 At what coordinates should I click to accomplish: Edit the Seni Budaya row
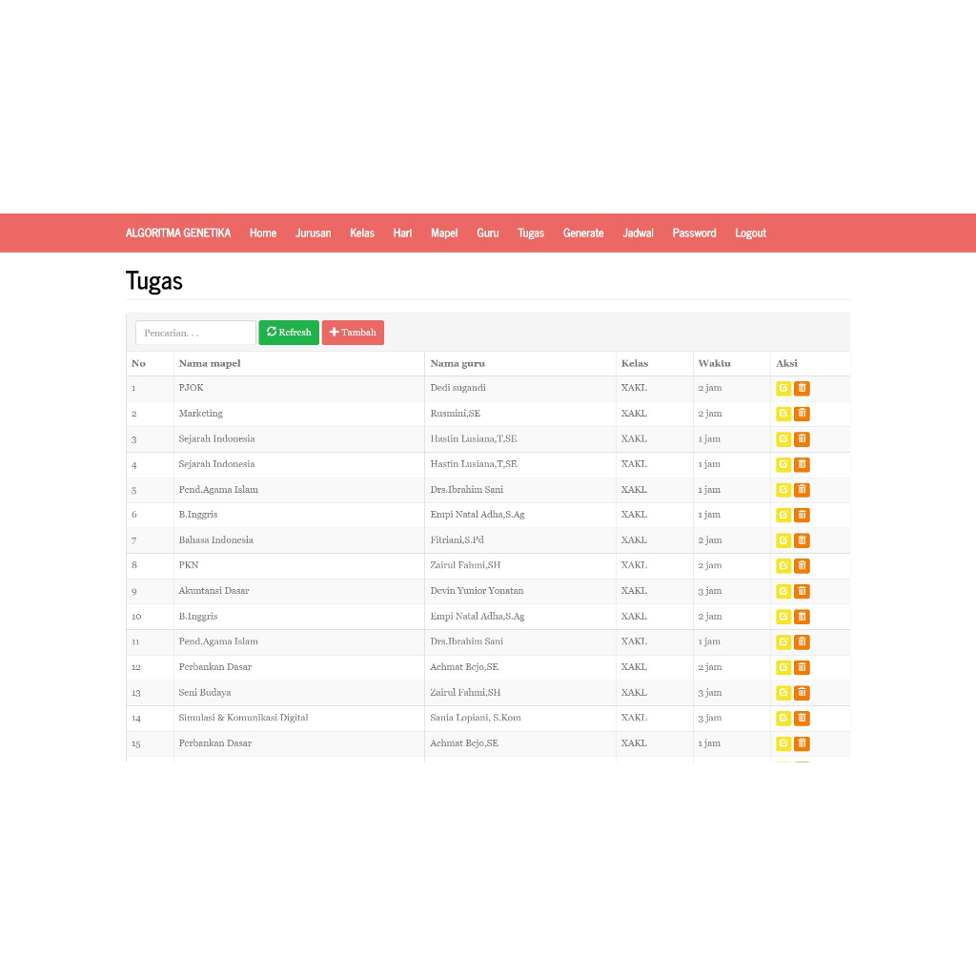point(783,693)
